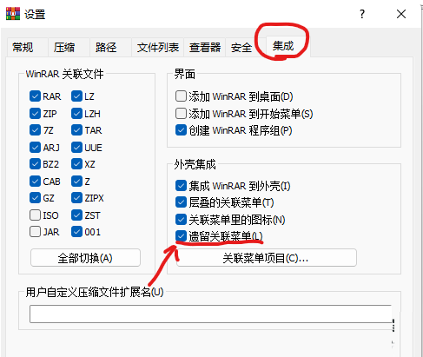Screen dimensions: 423x357
Task: Disable 7Z file association
Action: tap(35, 130)
